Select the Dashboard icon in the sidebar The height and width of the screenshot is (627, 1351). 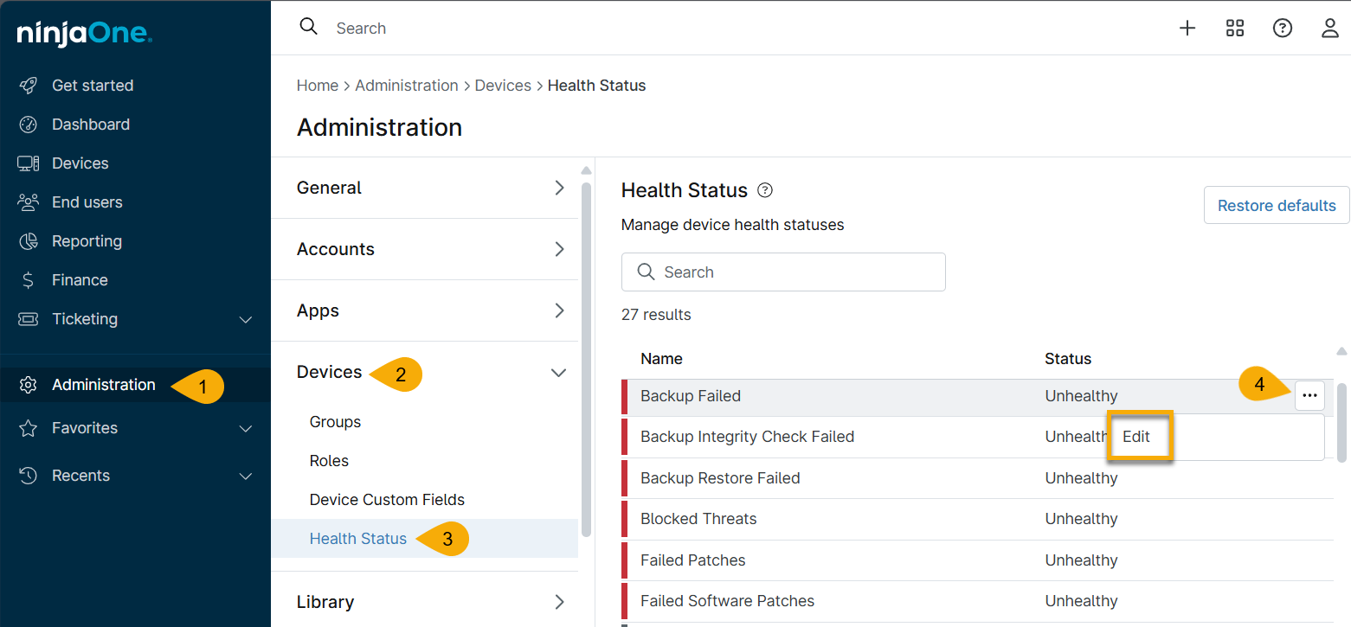click(29, 124)
